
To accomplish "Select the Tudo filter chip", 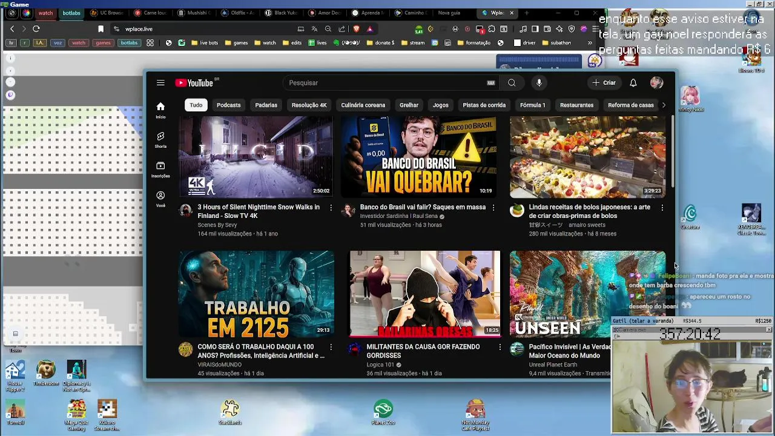I will pos(196,105).
